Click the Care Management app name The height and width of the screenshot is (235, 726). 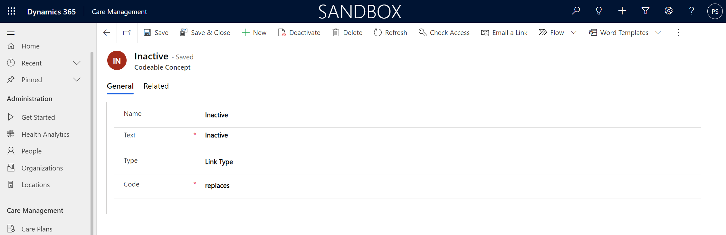pyautogui.click(x=119, y=12)
